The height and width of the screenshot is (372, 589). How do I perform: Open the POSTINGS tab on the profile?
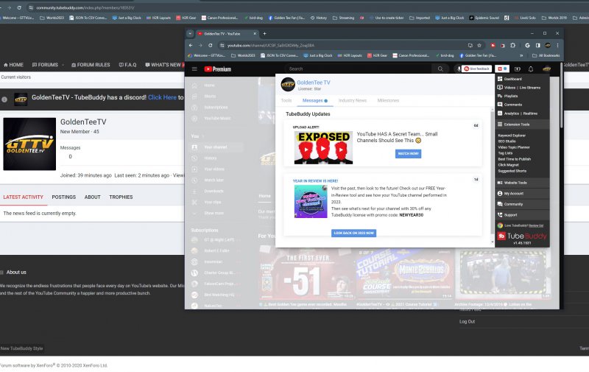pyautogui.click(x=63, y=197)
